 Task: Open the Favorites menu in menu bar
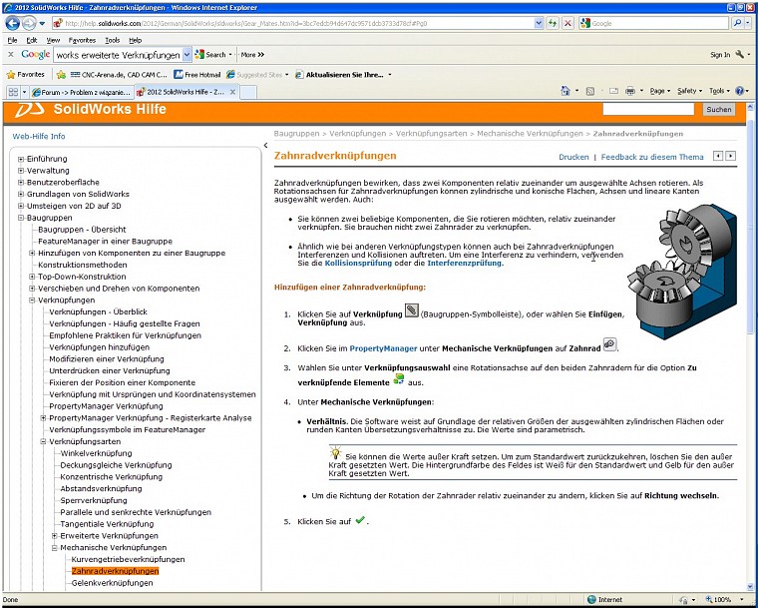coord(82,40)
